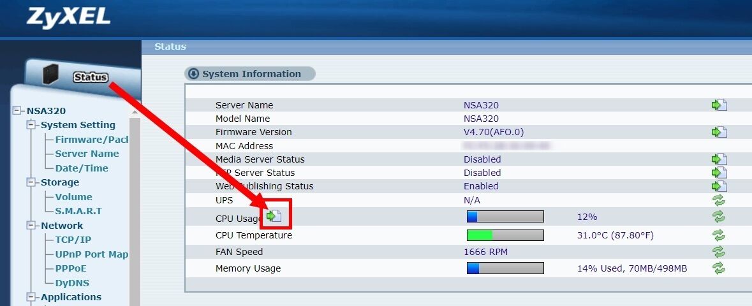Open the DyDNS settings
The width and height of the screenshot is (752, 306).
pos(72,283)
